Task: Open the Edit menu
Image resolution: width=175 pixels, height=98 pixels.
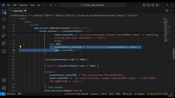Action: point(14,5)
